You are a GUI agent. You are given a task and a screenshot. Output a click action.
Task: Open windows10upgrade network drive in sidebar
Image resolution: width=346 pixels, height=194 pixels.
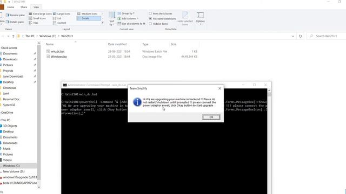pyautogui.click(x=20, y=177)
